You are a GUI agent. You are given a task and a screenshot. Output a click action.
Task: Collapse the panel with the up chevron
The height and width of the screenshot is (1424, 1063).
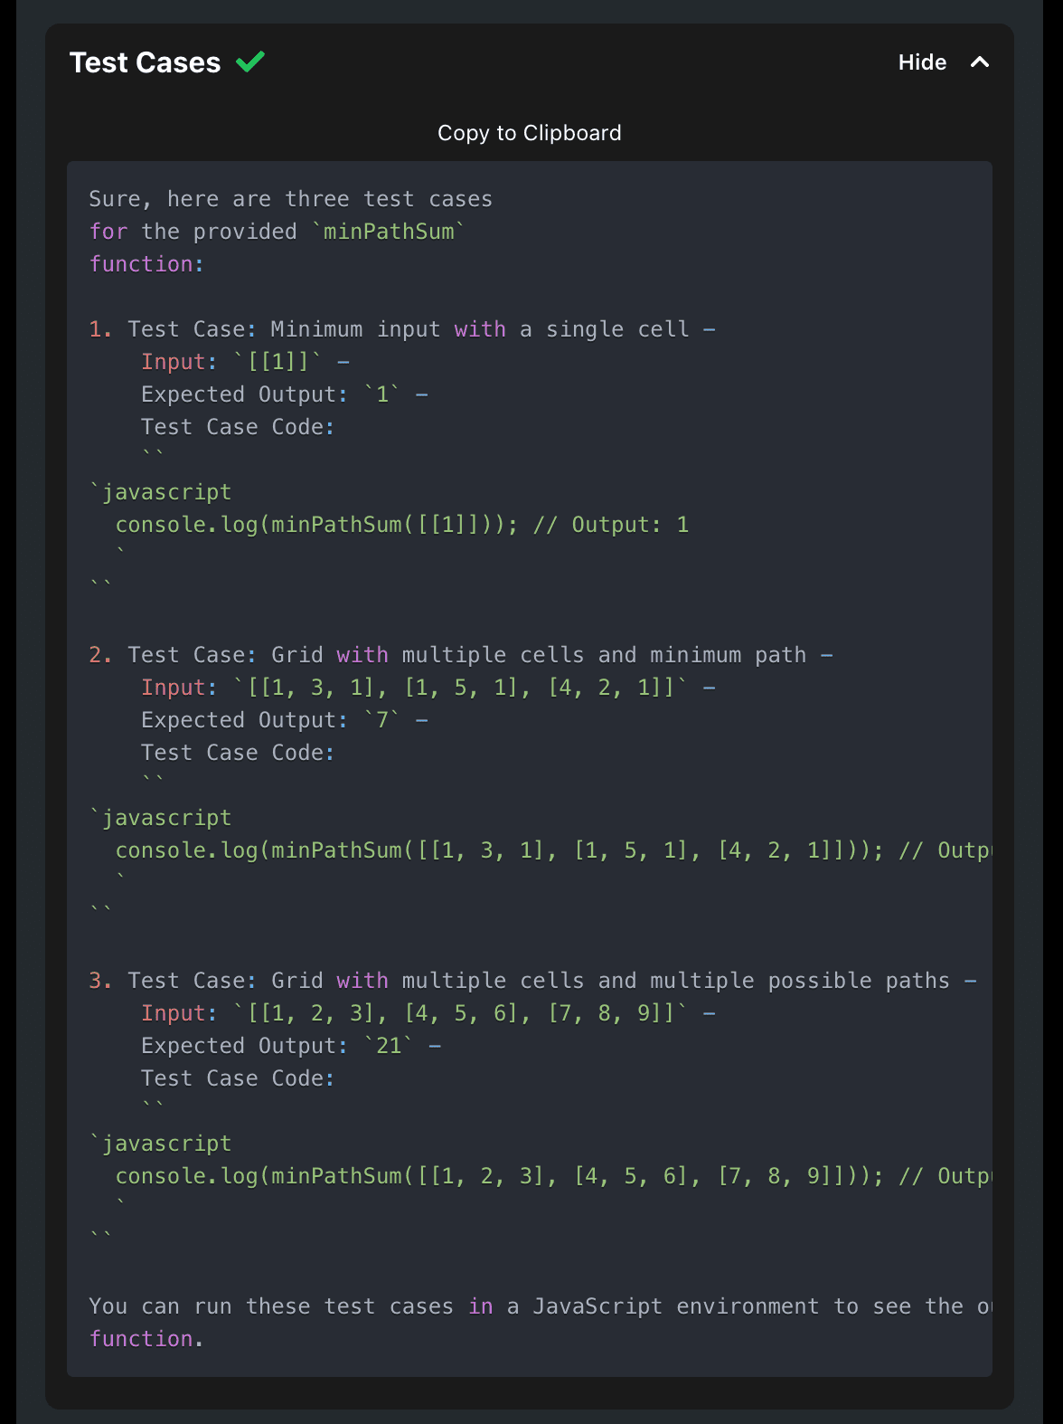pos(979,62)
